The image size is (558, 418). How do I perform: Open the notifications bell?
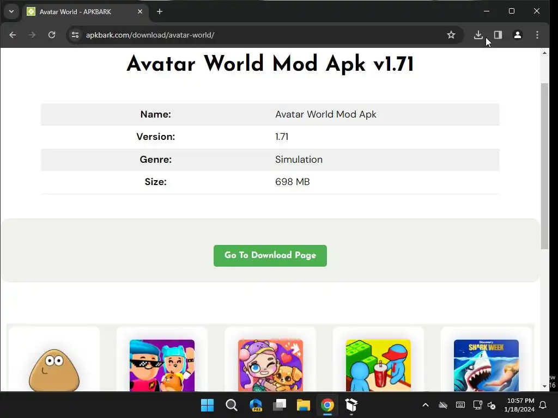(x=543, y=405)
